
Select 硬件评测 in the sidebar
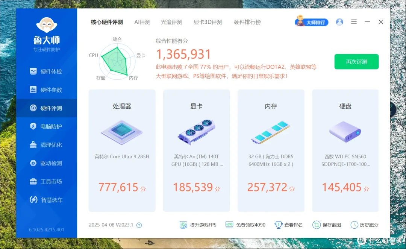point(46,108)
